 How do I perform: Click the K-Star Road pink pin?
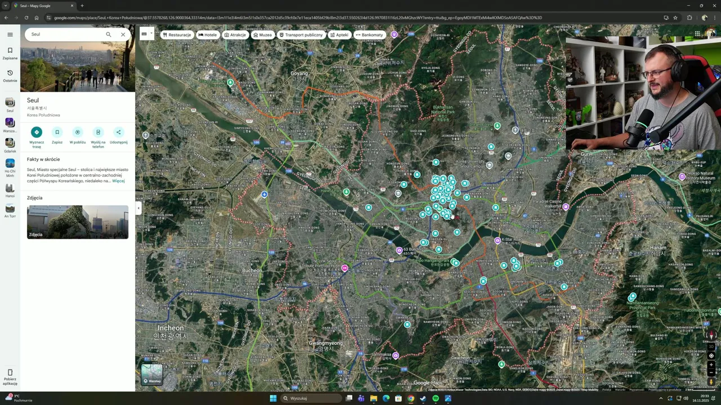point(497,241)
